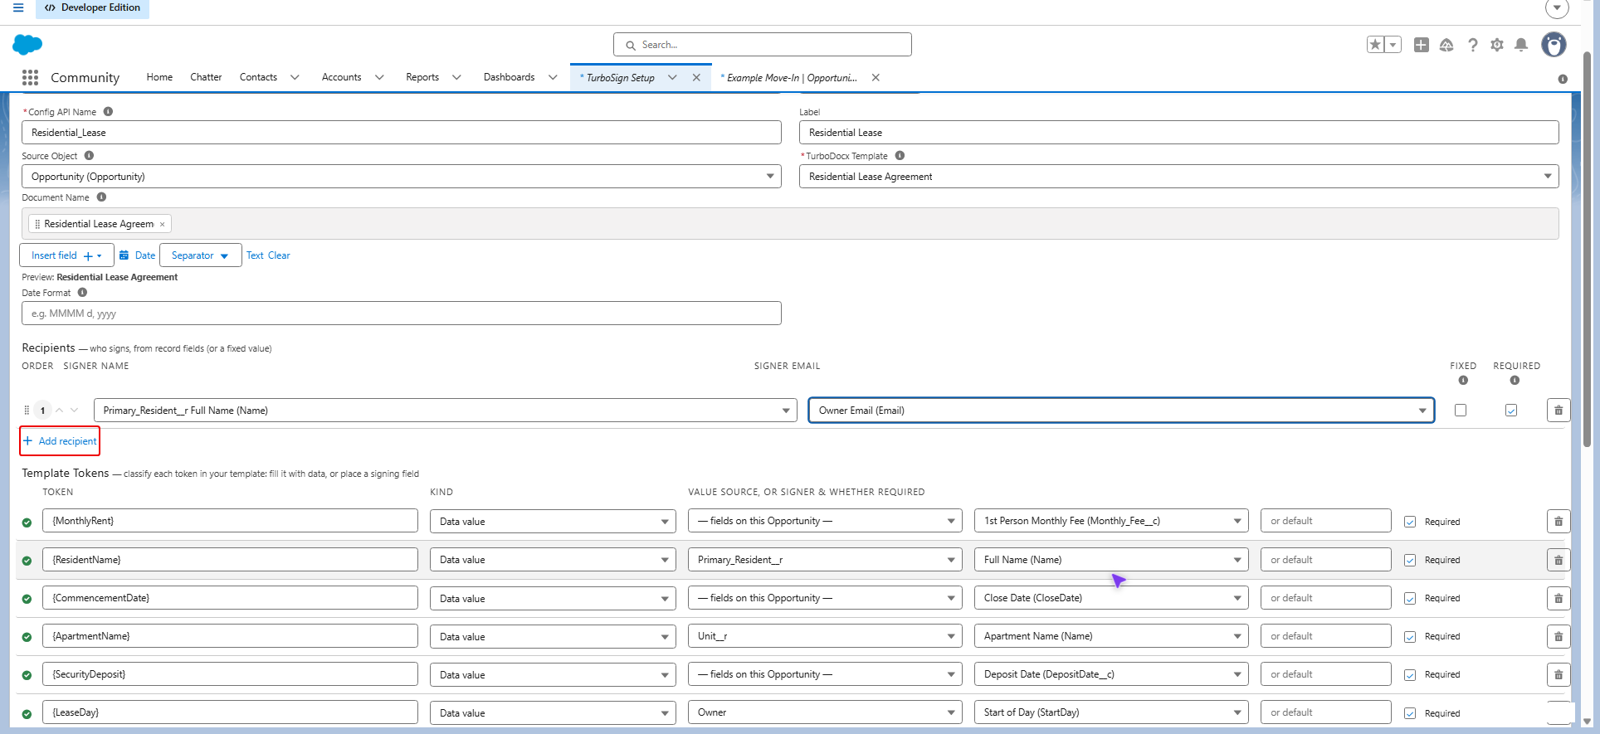The image size is (1600, 734).
Task: Delete the {MonthlyRent} token row
Action: 1559,522
